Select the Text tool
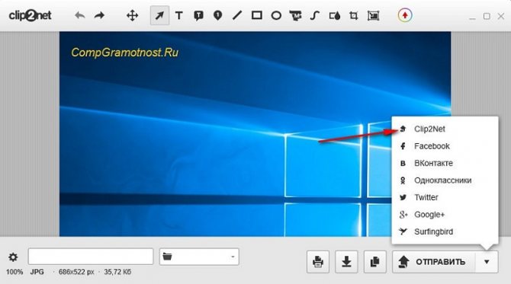The image size is (511, 284). point(178,15)
